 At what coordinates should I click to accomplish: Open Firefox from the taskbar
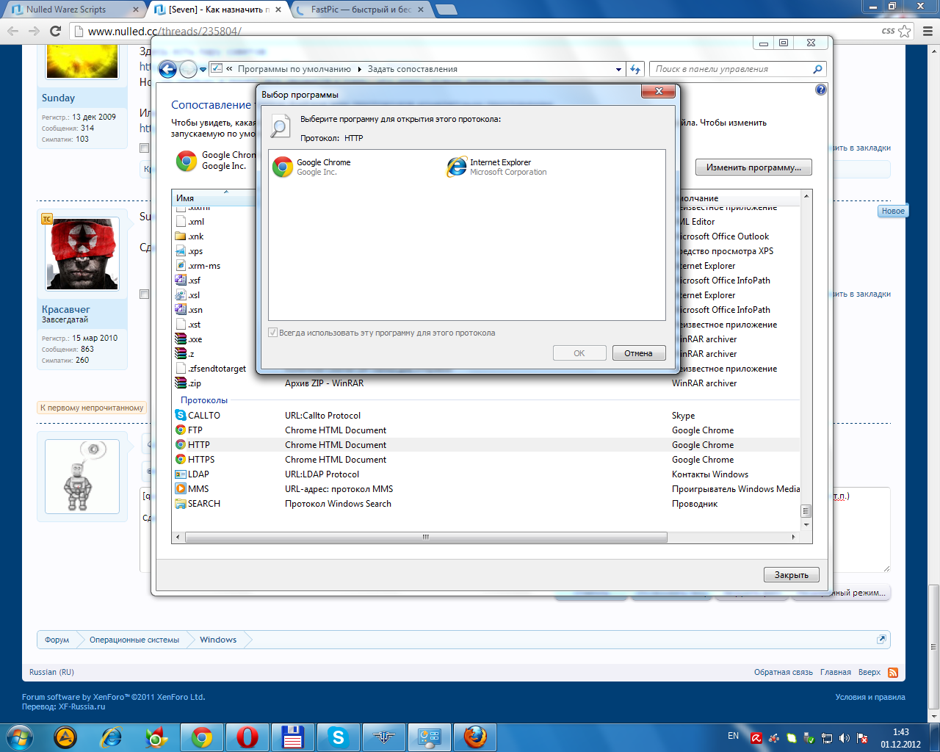[475, 737]
